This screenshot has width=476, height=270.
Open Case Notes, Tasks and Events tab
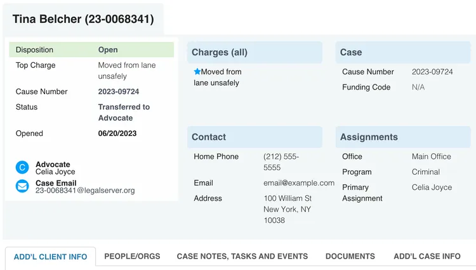pos(242,257)
